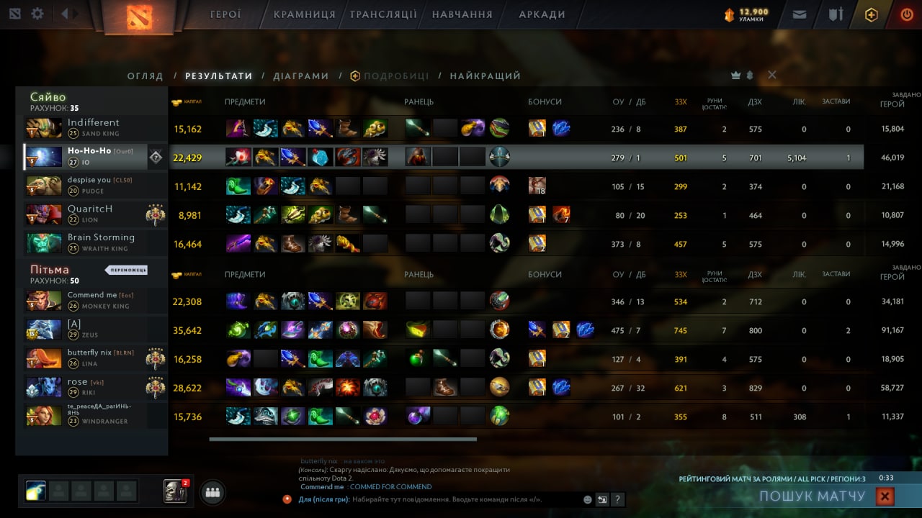Open the mail envelope icon
Viewport: 922px width, 518px height.
pyautogui.click(x=800, y=14)
